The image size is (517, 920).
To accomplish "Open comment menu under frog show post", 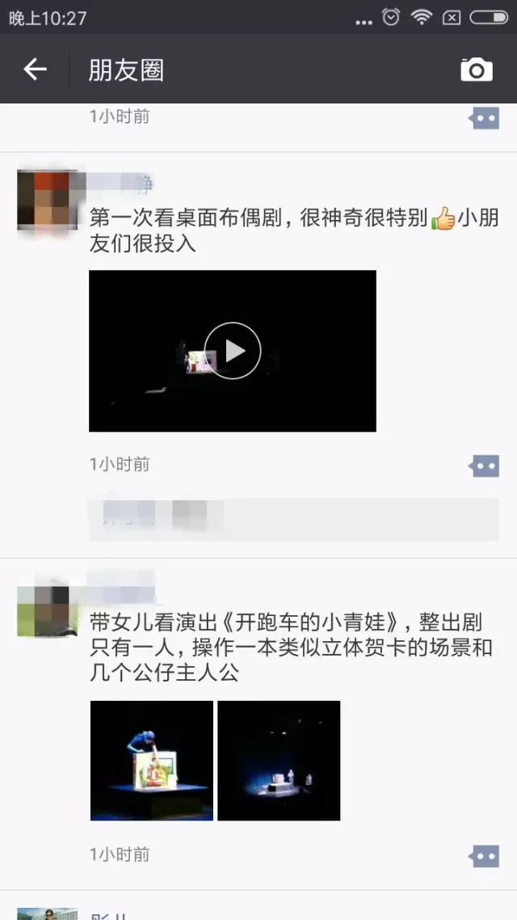I will [x=484, y=856].
